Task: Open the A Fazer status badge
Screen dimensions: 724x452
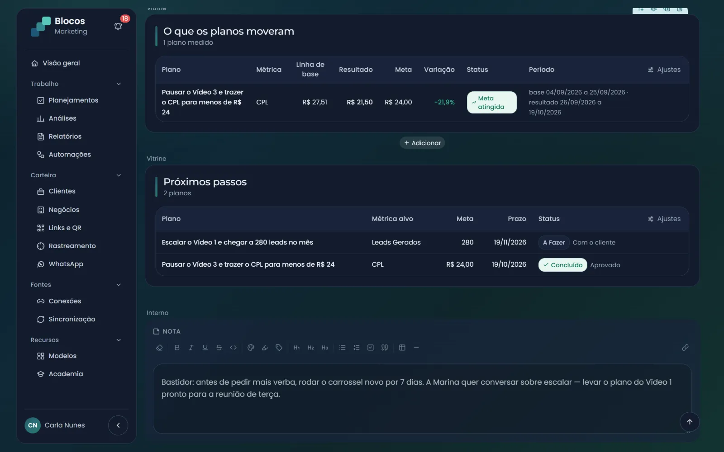Action: click(x=554, y=243)
